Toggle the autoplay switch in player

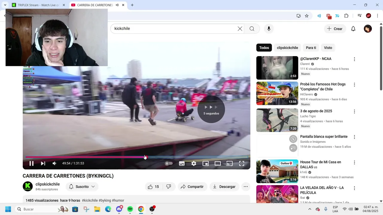click(169, 163)
